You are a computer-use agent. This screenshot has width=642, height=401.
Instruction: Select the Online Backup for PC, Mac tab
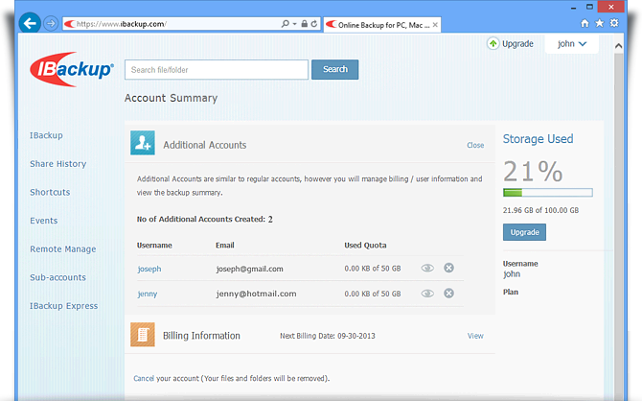(x=382, y=25)
